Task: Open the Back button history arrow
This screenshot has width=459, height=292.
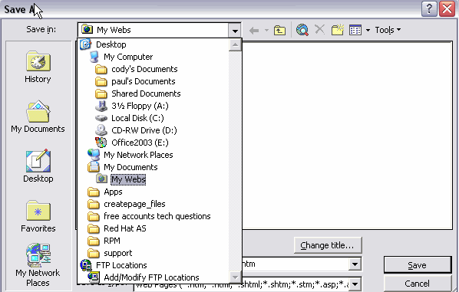Action: [x=266, y=30]
